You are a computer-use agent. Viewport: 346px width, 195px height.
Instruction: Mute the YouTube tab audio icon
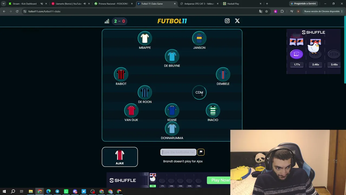[x=85, y=4]
